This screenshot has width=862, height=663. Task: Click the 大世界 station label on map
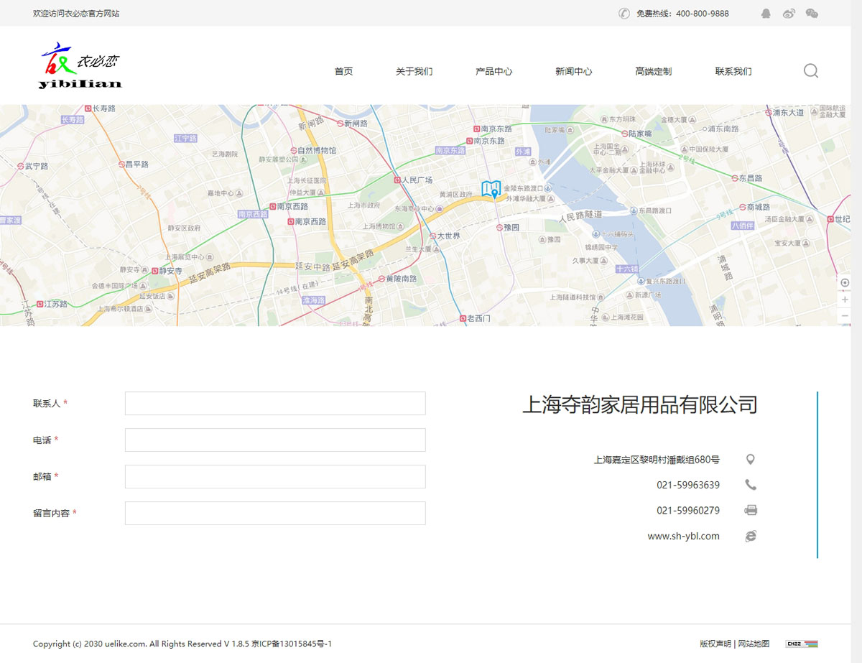tap(449, 236)
